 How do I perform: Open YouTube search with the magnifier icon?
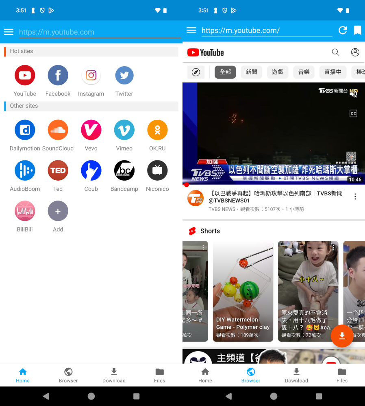pyautogui.click(x=335, y=52)
